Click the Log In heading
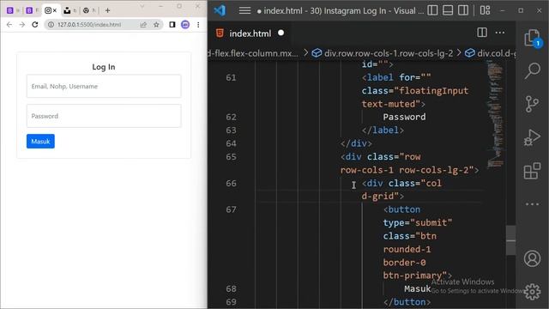 [104, 67]
